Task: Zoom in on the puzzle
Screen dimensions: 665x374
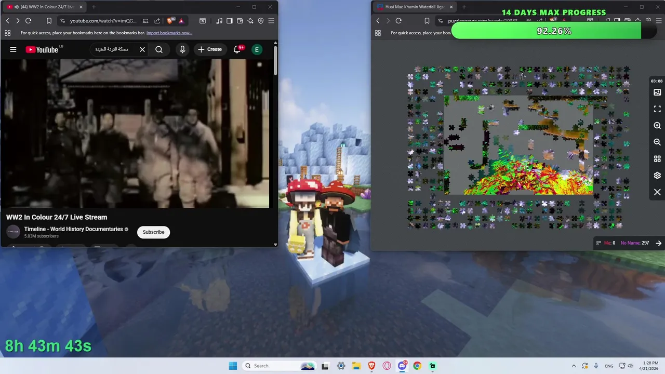Action: coord(657,126)
